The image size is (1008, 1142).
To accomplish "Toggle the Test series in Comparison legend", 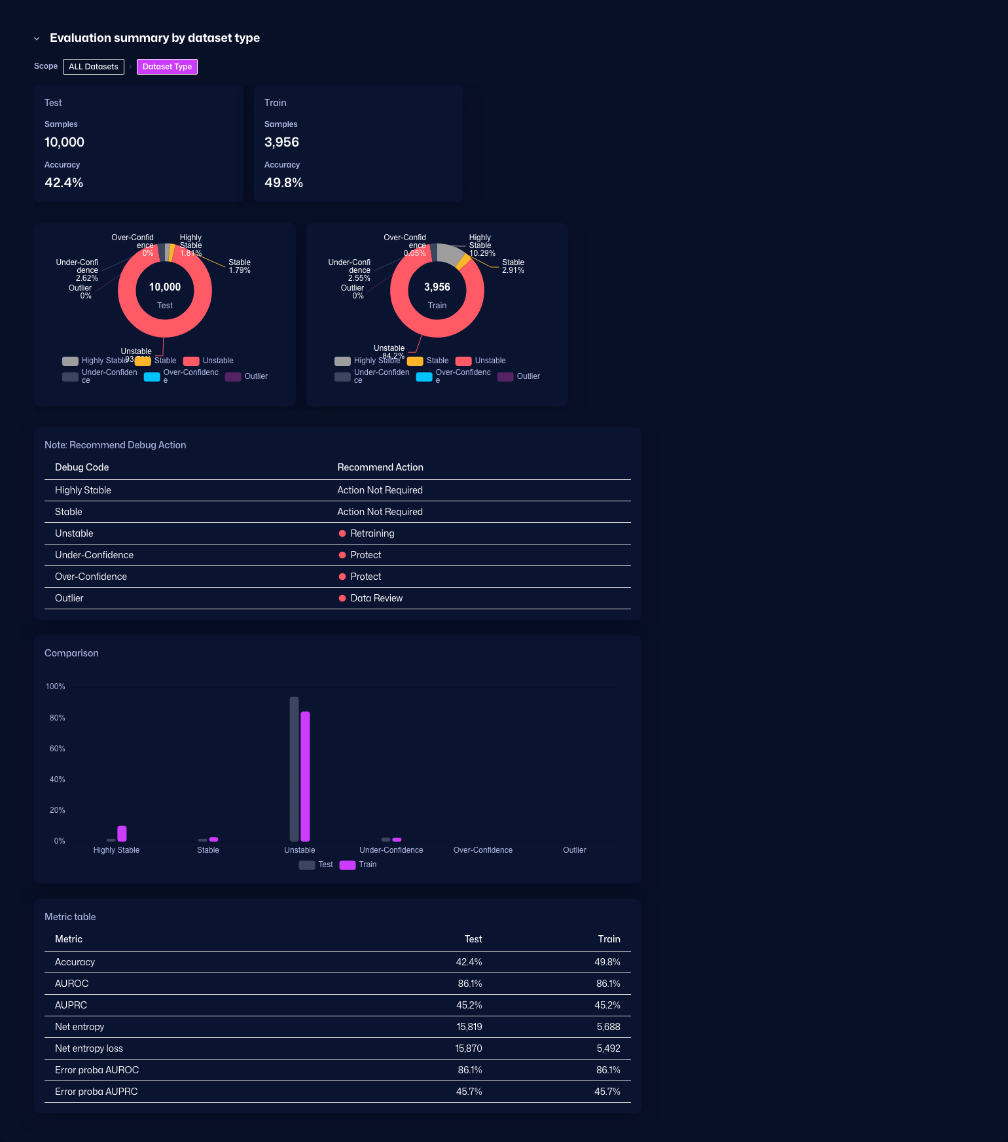I will [307, 865].
